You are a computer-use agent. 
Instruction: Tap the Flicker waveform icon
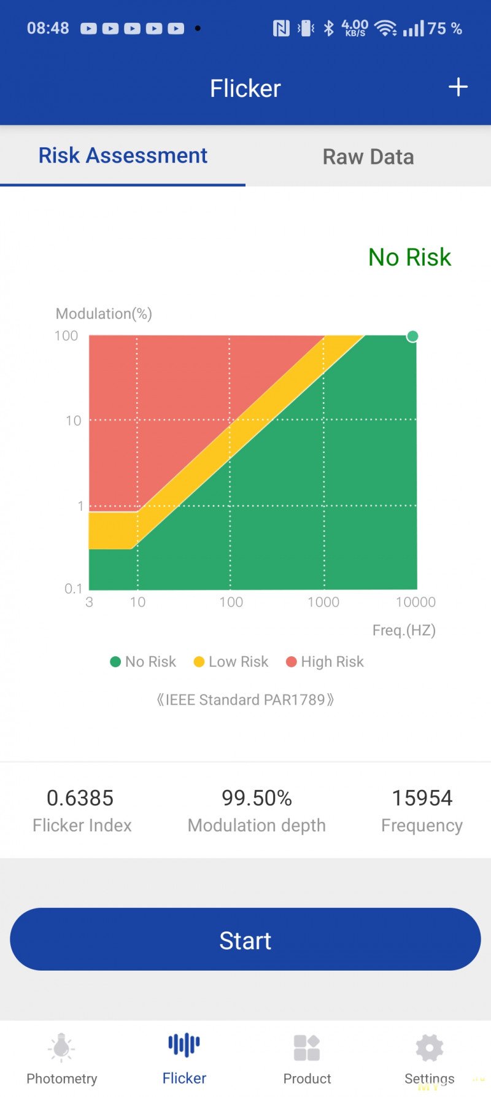184,1045
